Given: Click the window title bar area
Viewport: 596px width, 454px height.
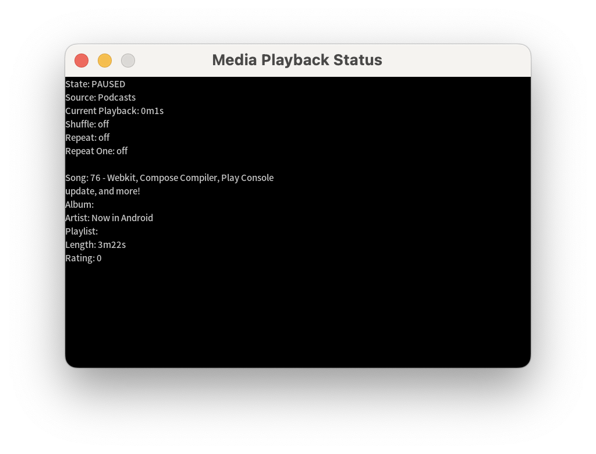Looking at the screenshot, I should coord(349,60).
